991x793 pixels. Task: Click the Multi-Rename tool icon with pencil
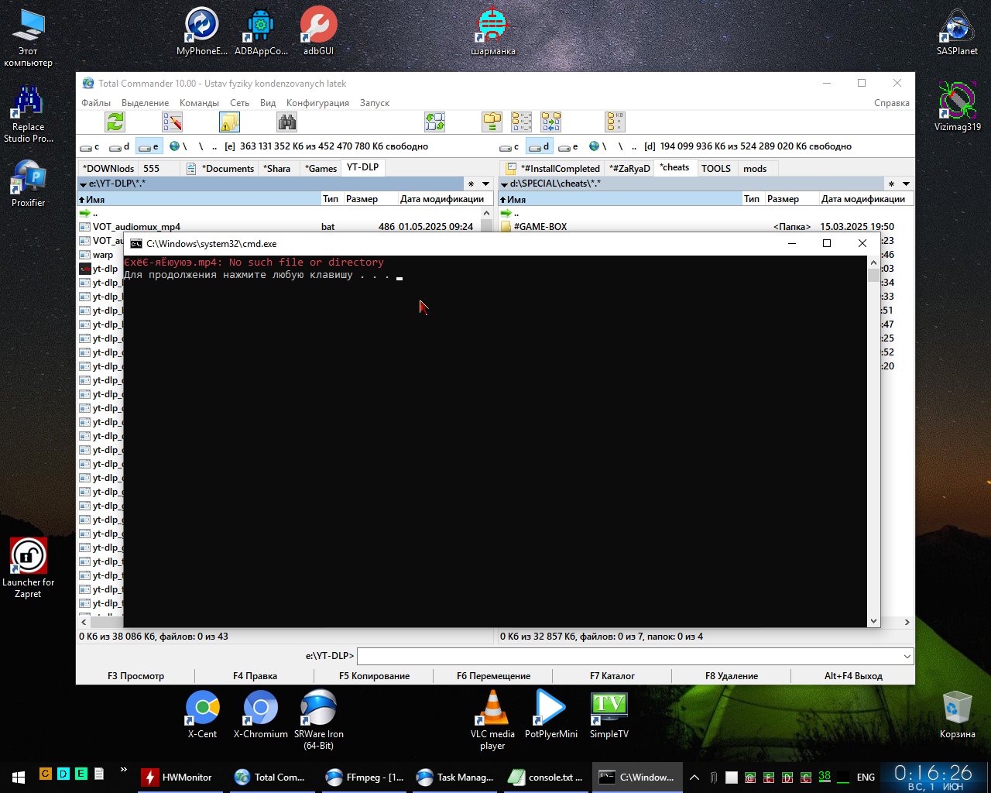click(x=172, y=122)
